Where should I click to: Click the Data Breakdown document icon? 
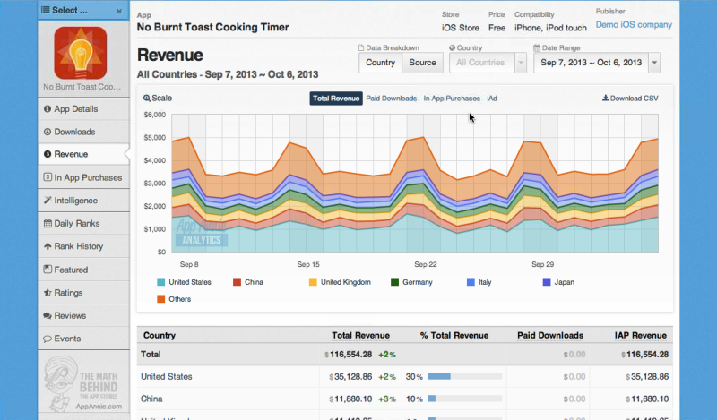click(x=361, y=47)
